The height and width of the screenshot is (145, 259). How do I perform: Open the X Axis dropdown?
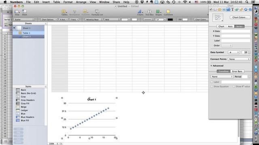point(64,19)
